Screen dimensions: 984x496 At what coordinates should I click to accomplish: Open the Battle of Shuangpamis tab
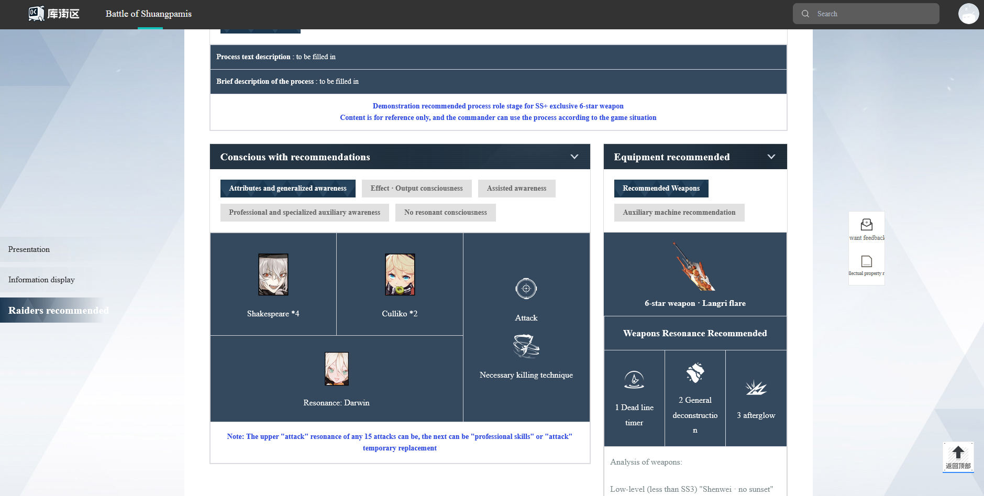pos(149,14)
